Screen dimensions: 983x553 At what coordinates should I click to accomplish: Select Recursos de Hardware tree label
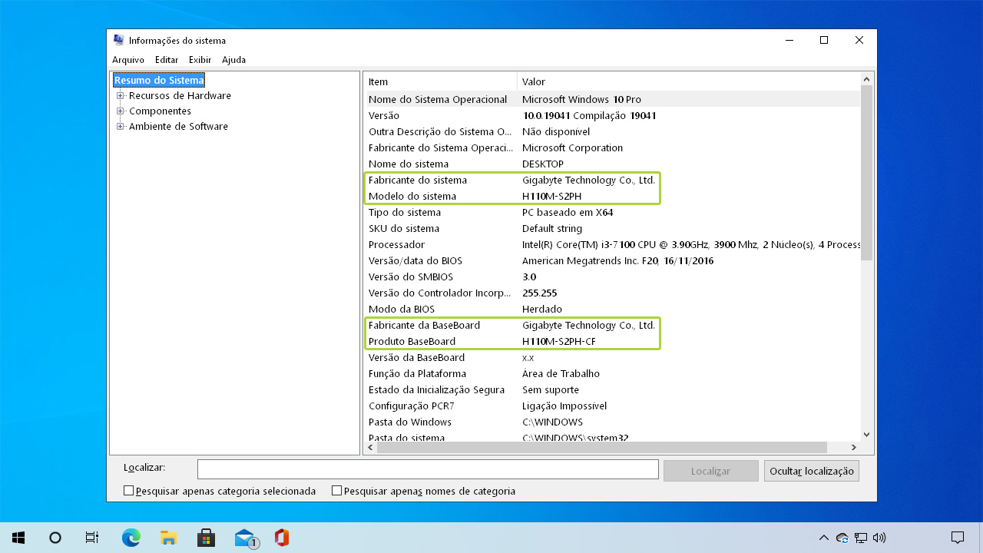click(180, 96)
